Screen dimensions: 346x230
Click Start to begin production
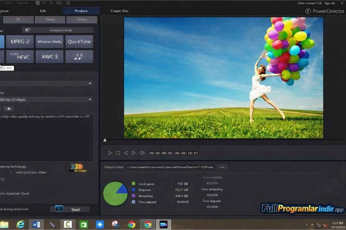[x=70, y=209]
